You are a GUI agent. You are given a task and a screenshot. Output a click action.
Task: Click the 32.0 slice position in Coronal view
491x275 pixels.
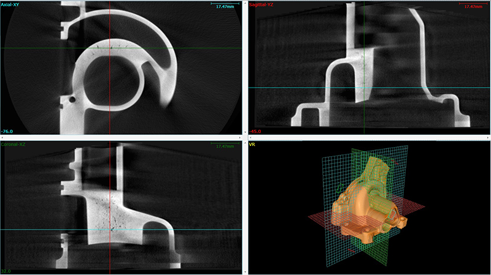tap(7, 270)
